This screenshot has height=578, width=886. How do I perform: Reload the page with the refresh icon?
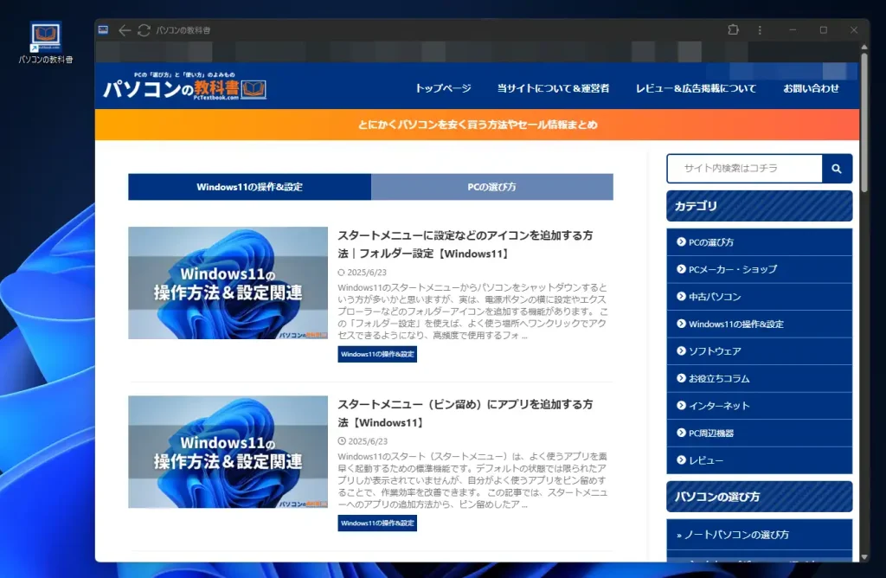click(x=144, y=30)
